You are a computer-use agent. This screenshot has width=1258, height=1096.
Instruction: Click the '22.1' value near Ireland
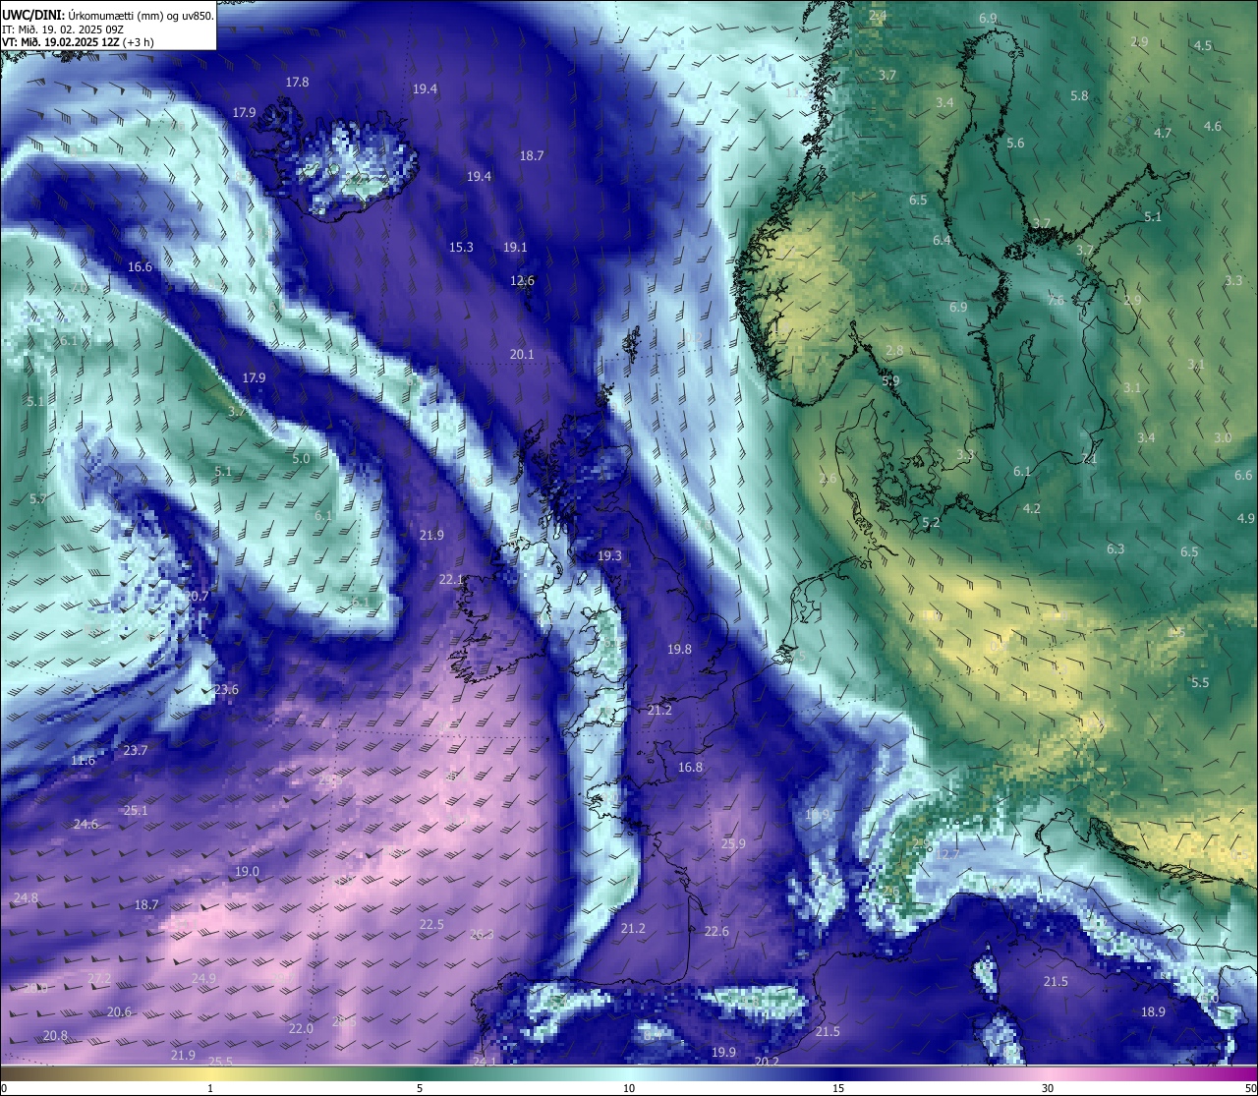pyautogui.click(x=451, y=580)
